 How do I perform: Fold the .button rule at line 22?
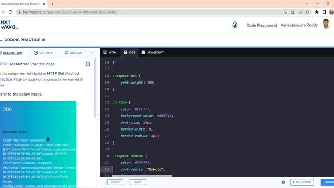tap(111, 102)
